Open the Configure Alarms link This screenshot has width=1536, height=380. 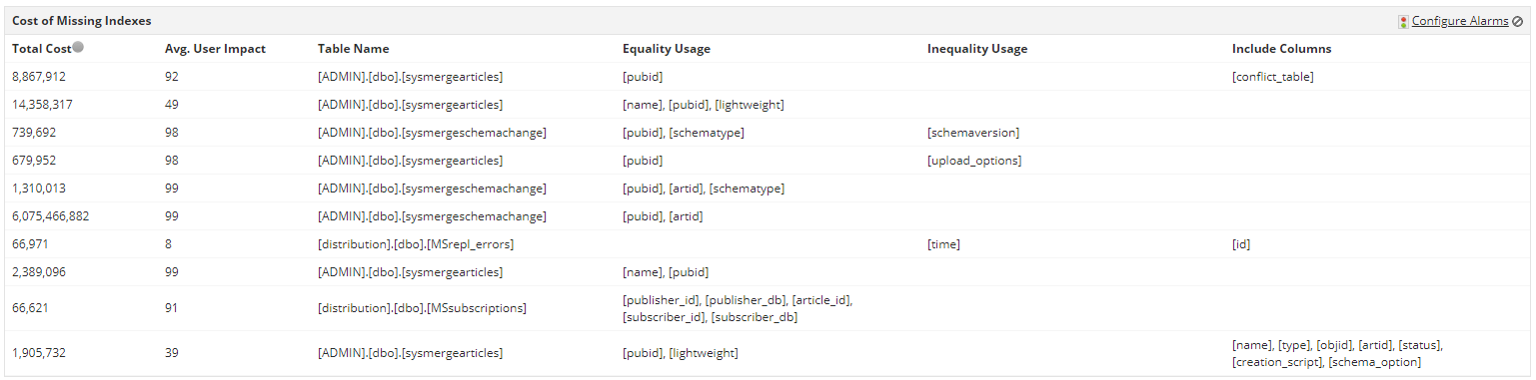[1460, 21]
